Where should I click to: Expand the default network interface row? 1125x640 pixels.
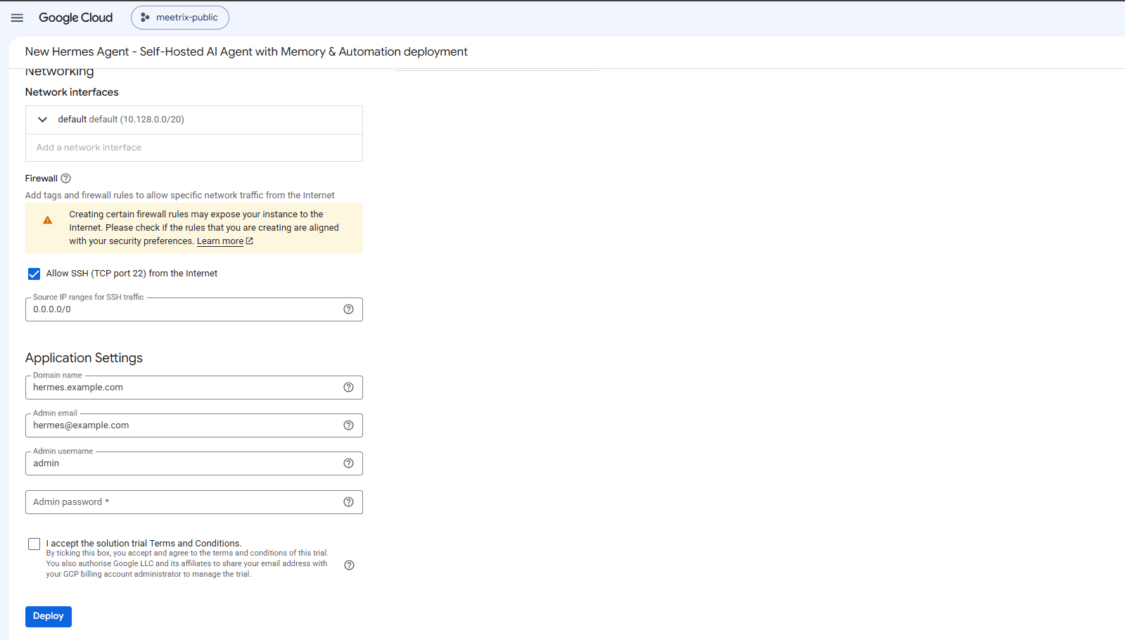[x=194, y=120]
